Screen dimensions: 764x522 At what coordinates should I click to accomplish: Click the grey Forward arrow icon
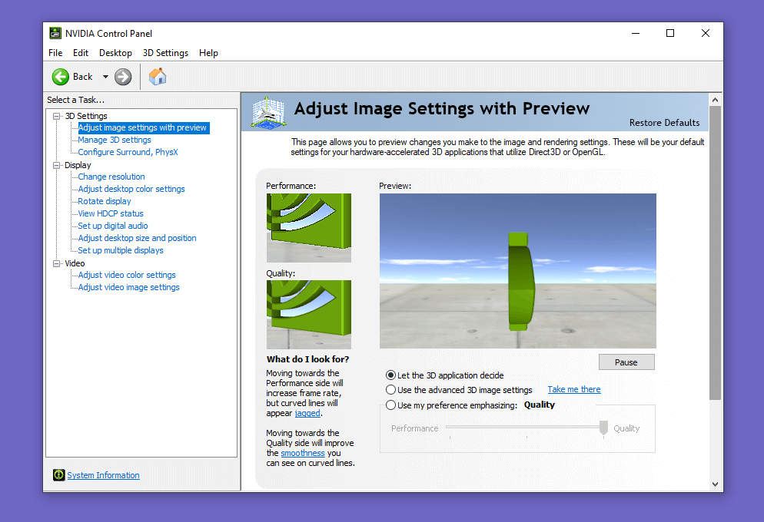[123, 77]
